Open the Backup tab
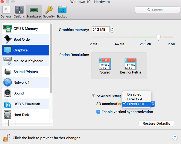 (62, 12)
